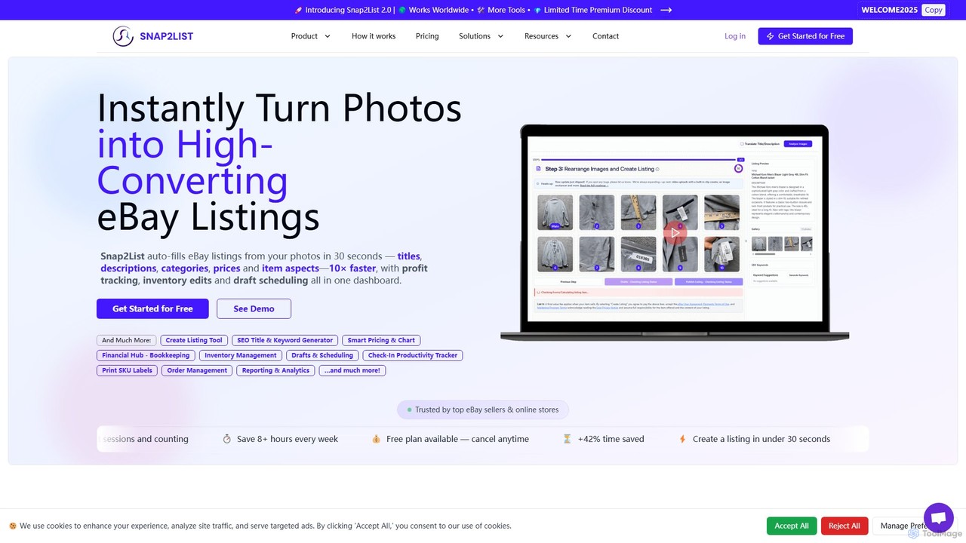Click the lightning icon beside Create a listing
This screenshot has width=966, height=543.
682,439
